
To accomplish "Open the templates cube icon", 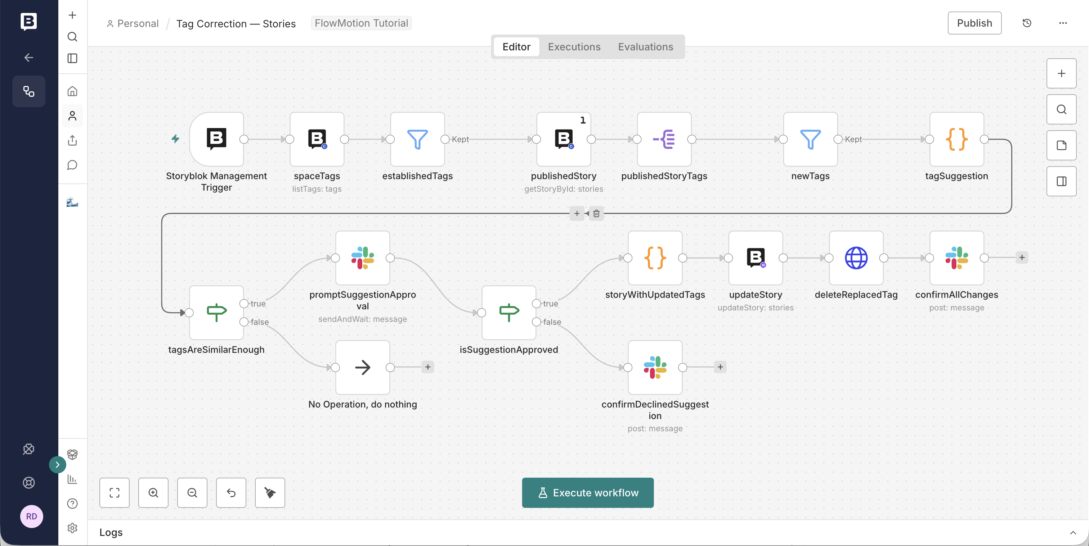I will point(72,454).
